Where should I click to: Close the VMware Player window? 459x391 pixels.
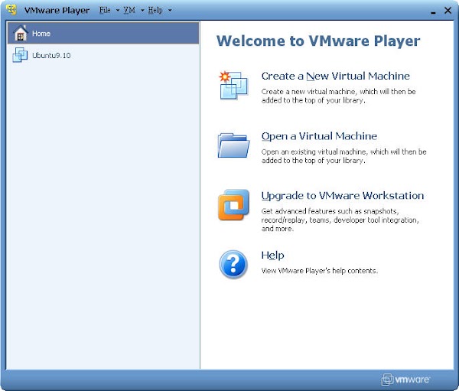tap(448, 11)
